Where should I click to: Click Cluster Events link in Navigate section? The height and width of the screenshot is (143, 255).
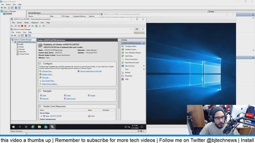click(71, 99)
